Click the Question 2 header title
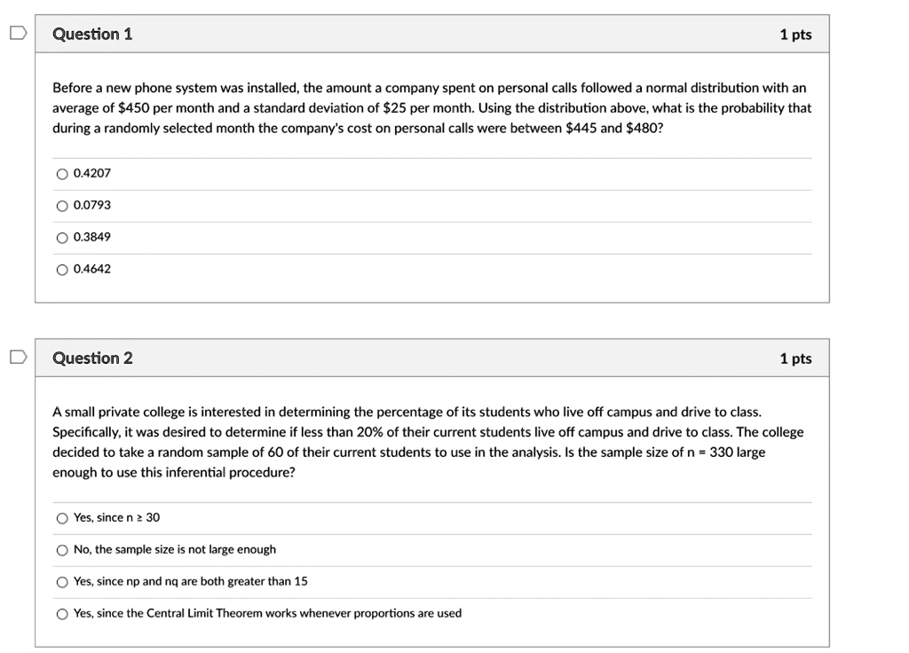The height and width of the screenshot is (653, 909). (92, 358)
